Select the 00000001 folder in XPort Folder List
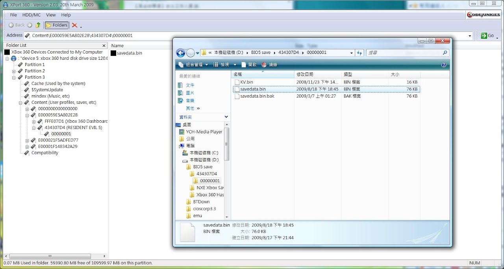The height and width of the screenshot is (269, 504). [x=61, y=134]
